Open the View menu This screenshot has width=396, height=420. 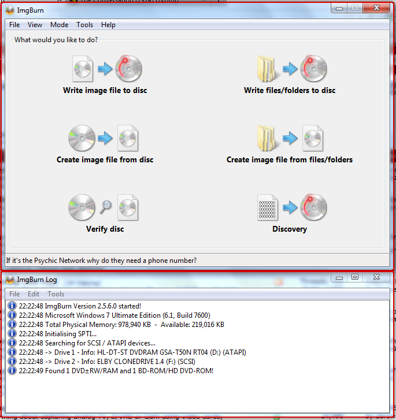35,25
